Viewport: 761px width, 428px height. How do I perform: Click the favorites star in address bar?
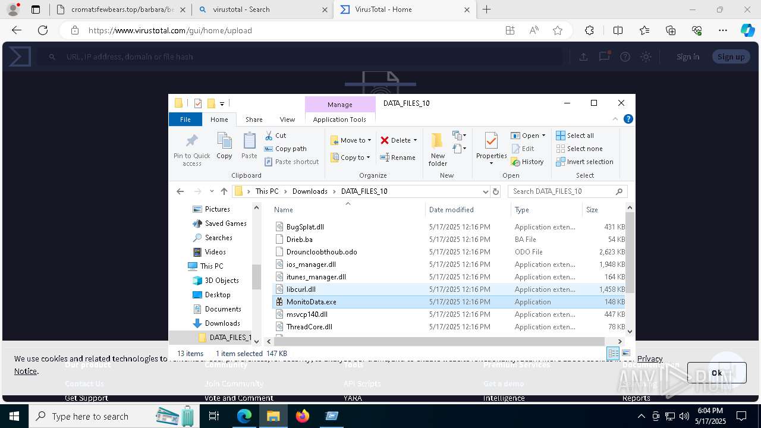pyautogui.click(x=557, y=30)
